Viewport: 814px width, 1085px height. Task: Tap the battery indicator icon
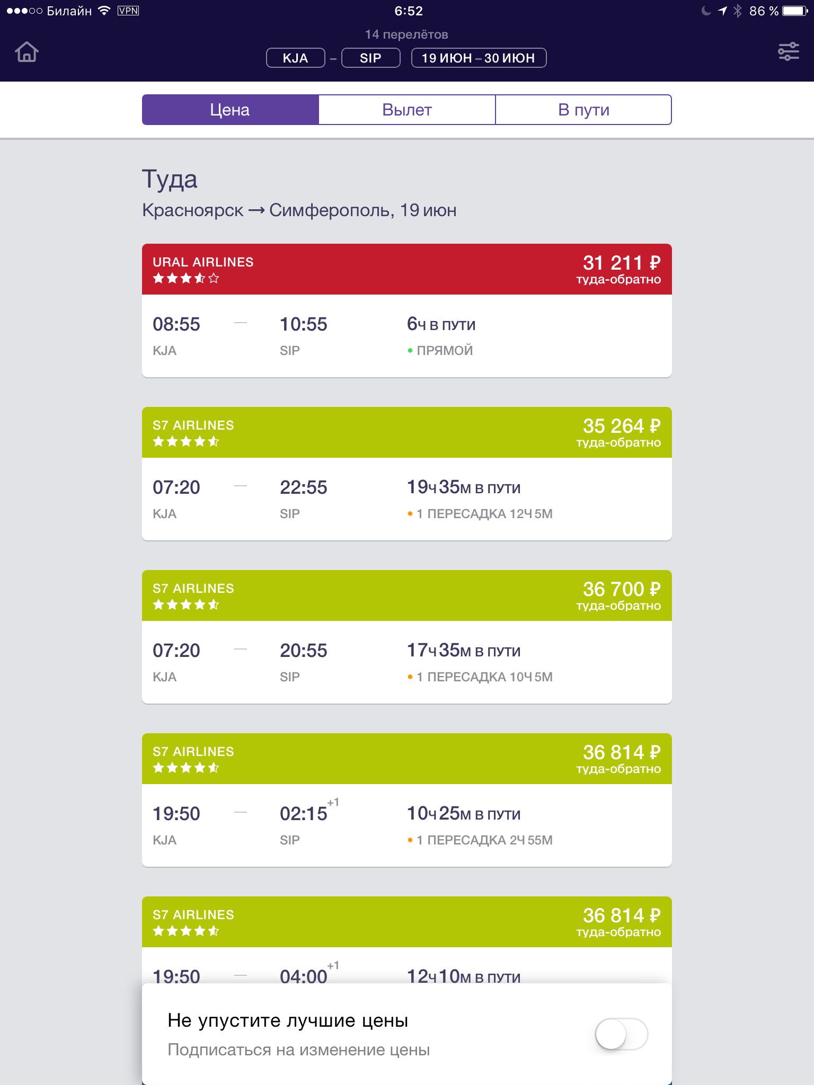click(x=795, y=11)
